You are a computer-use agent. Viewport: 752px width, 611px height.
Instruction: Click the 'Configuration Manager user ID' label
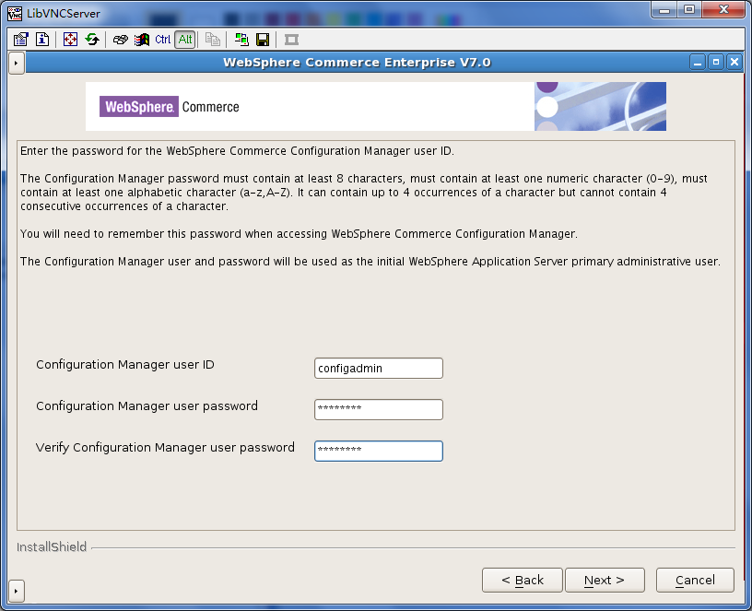click(x=125, y=365)
